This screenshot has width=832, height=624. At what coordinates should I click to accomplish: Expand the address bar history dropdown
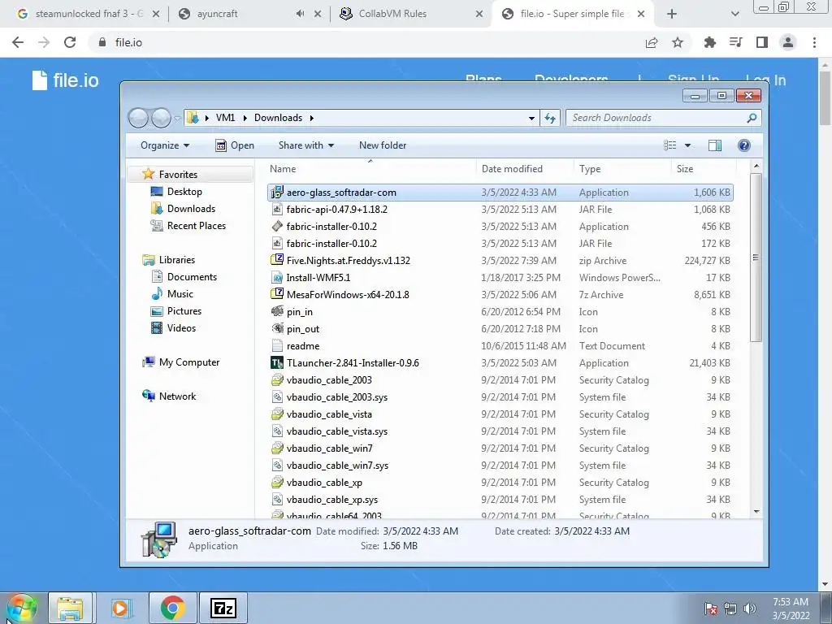[531, 118]
